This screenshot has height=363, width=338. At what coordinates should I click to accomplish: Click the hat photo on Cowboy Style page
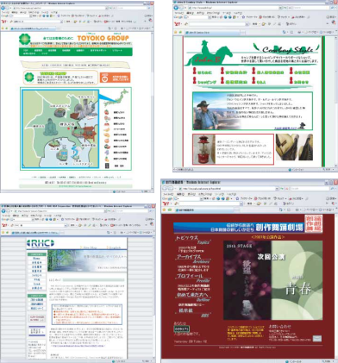pos(294,147)
